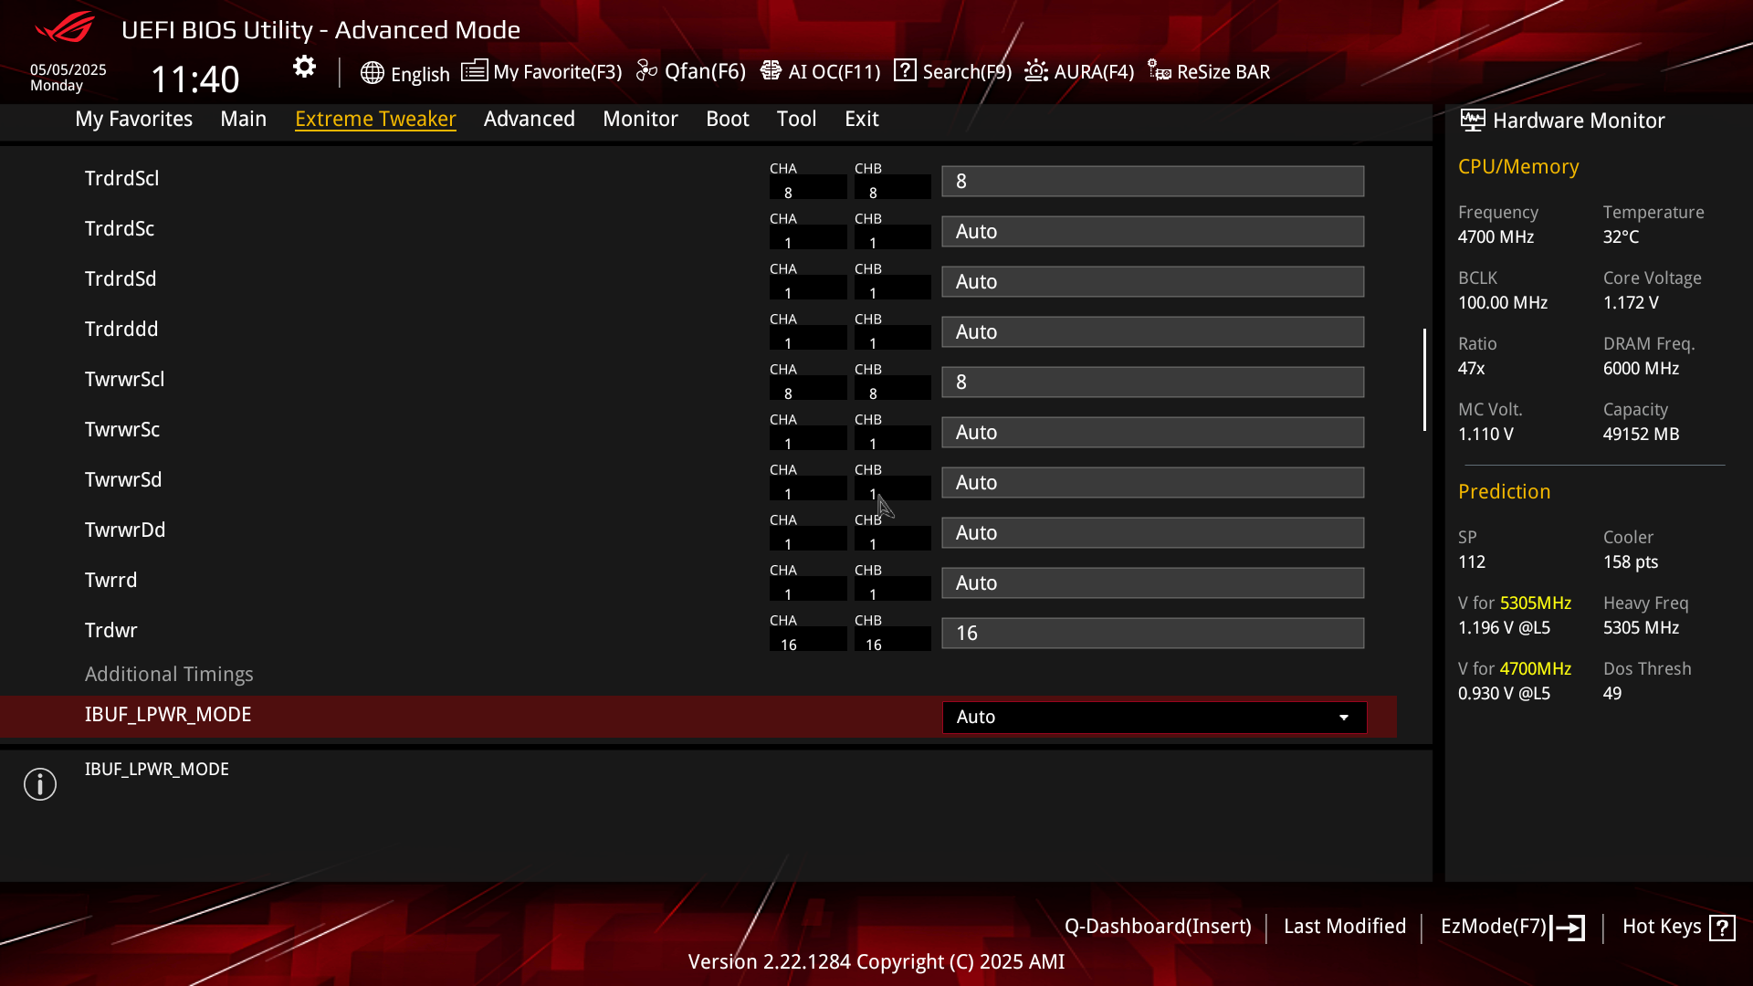
Task: Switch to EzMode(F7)
Action: [x=1512, y=927]
